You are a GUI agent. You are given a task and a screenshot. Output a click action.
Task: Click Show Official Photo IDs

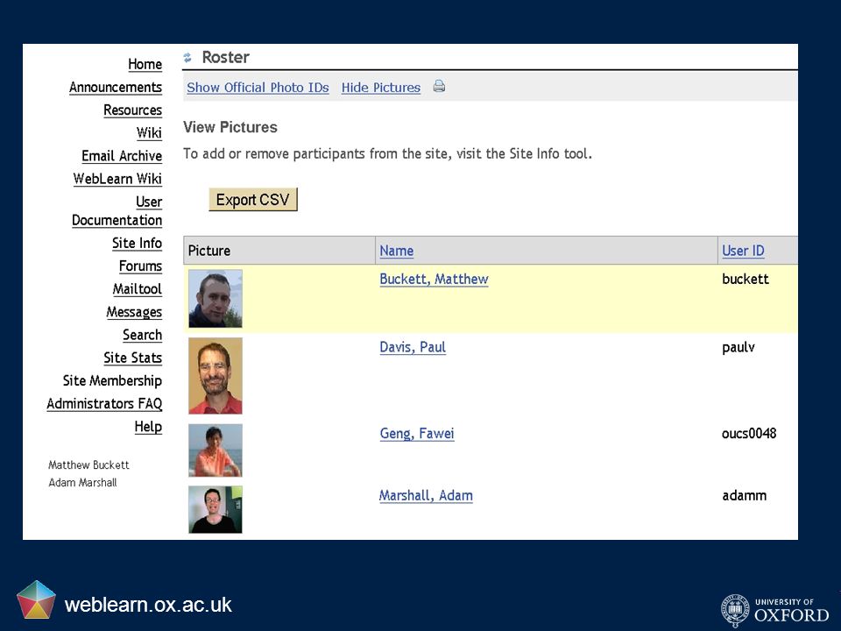point(258,88)
